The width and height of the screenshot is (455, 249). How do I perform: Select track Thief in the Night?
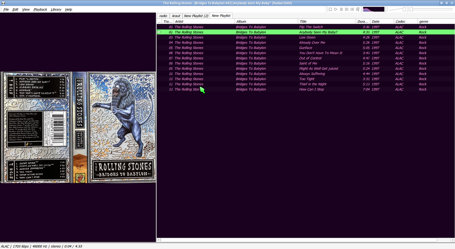click(x=305, y=84)
